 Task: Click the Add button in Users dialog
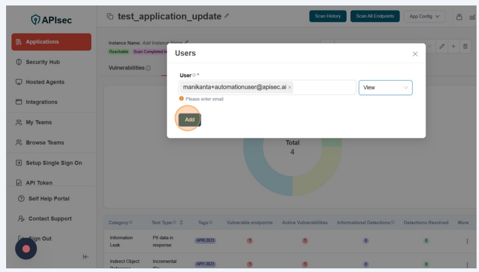(x=189, y=120)
